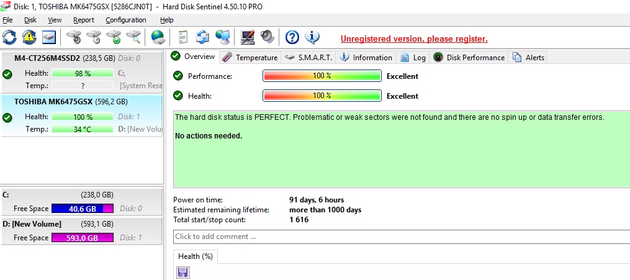Click the '1 616' start/stop count value

[x=299, y=220]
